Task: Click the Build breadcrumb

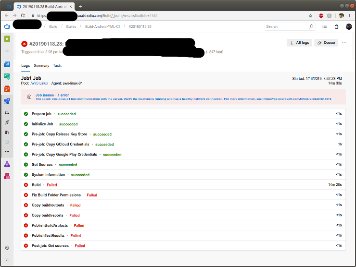Action: 53,26
